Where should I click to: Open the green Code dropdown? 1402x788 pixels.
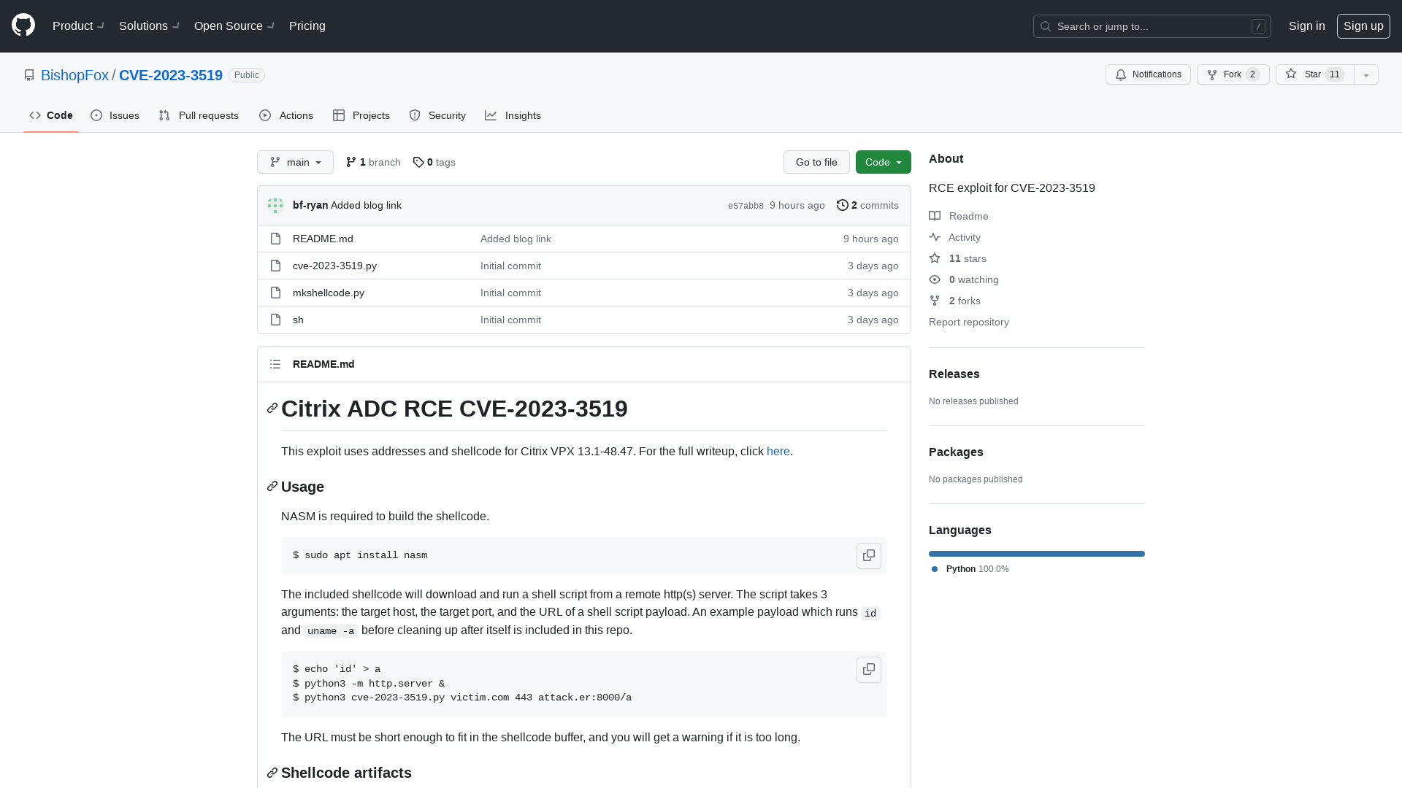pyautogui.click(x=884, y=162)
